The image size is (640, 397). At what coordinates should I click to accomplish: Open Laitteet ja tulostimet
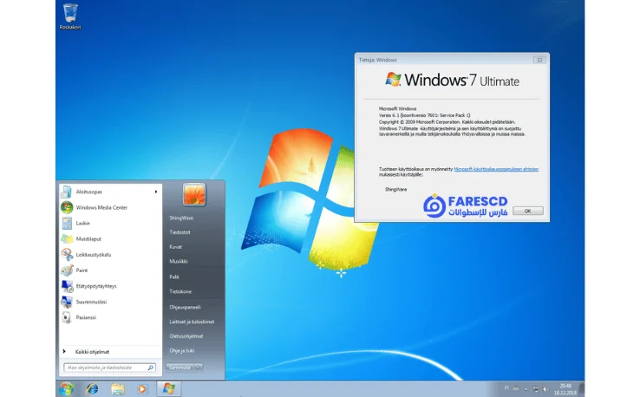click(x=192, y=322)
